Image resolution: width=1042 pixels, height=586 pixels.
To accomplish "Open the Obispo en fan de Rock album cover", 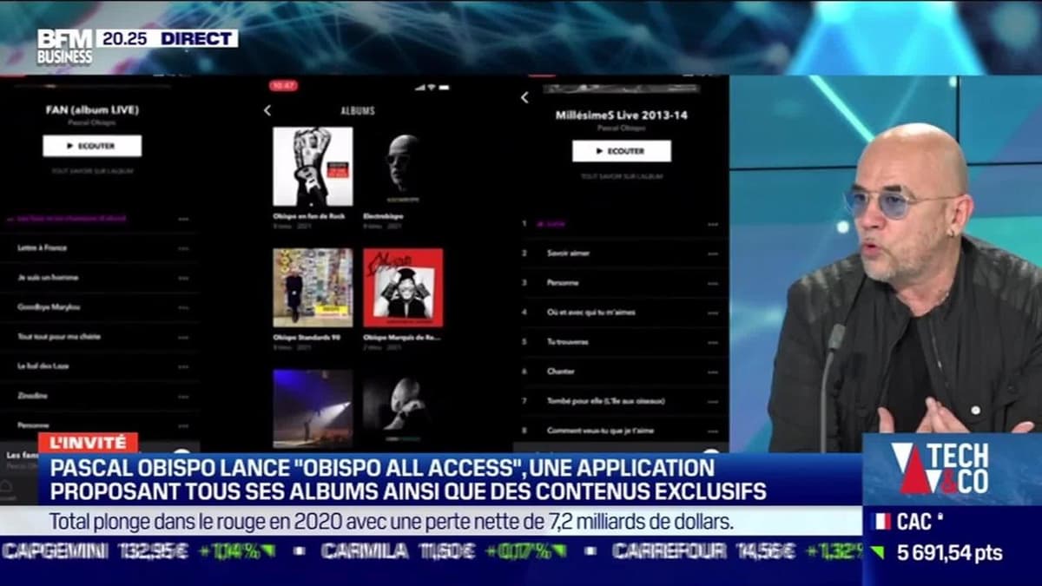I will tap(313, 167).
